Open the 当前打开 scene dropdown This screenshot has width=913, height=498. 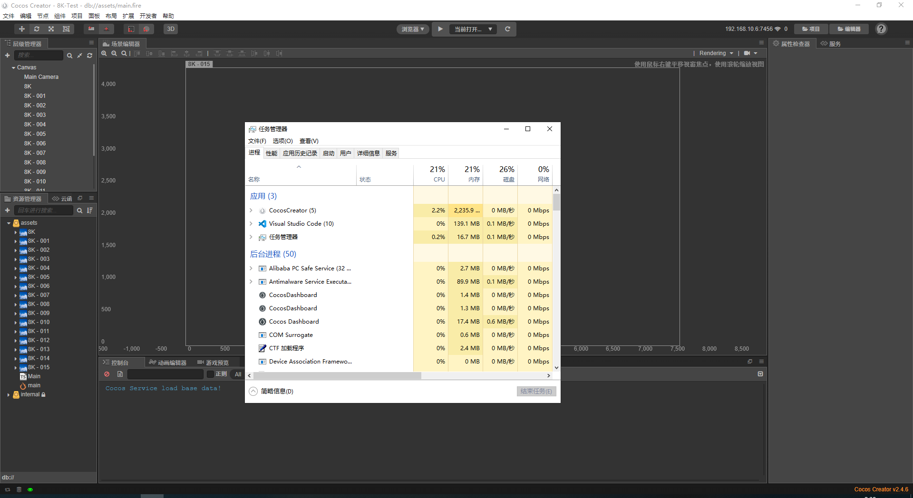coord(474,29)
